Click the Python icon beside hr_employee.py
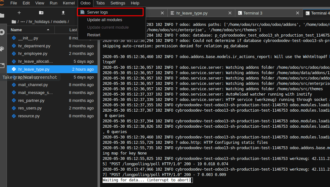 pyautogui.click(x=14, y=54)
